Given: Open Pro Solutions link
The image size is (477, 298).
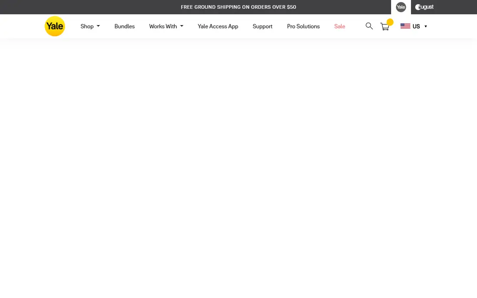Looking at the screenshot, I should [x=303, y=26].
